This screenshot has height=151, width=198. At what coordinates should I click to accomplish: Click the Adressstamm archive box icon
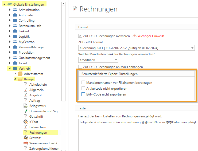click(20, 74)
